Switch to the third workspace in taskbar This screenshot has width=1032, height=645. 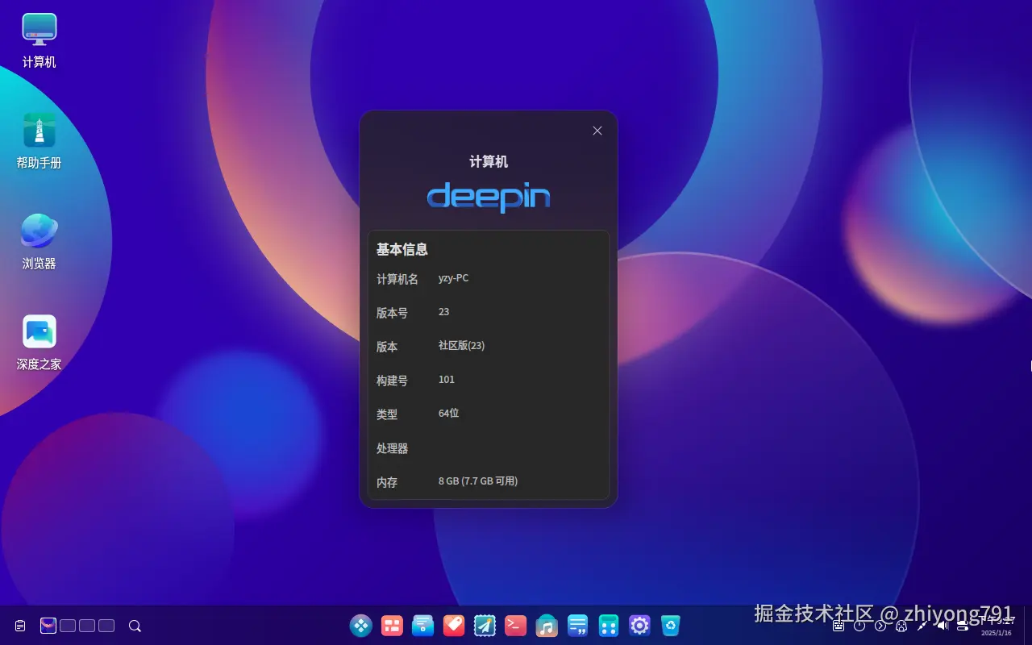pos(87,626)
